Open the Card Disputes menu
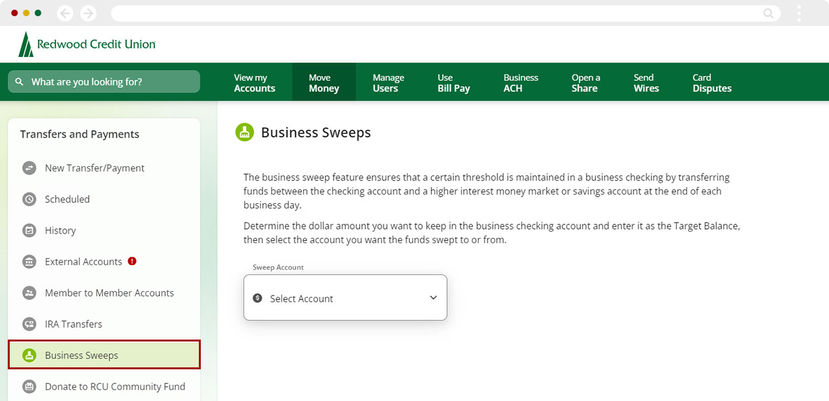Viewport: 829px width, 401px height. [x=712, y=83]
